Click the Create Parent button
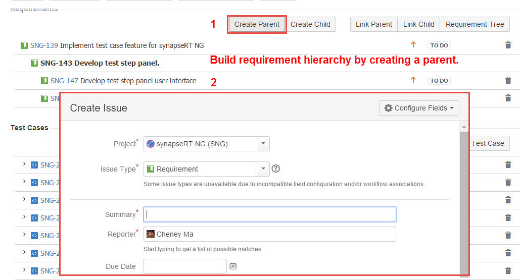The width and height of the screenshot is (520, 280). pos(257,24)
